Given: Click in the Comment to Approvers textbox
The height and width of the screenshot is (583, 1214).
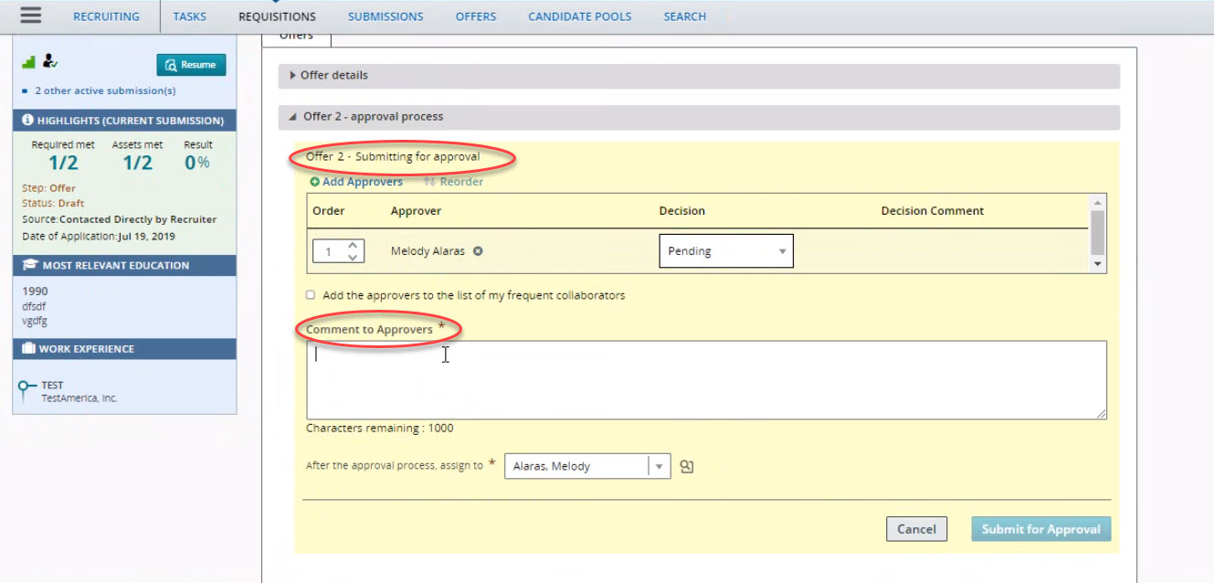Looking at the screenshot, I should point(706,380).
